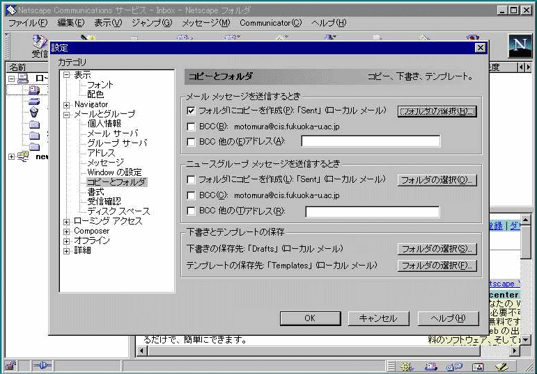Enable copy to Sent folder for newsgroup messages
Screen dimensions: 537x374
[x=191, y=179]
